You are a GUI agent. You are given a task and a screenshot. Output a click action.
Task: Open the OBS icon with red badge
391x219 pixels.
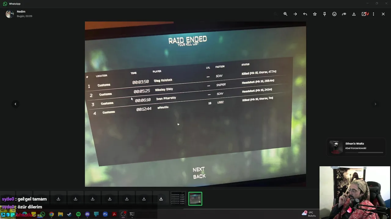click(x=123, y=214)
